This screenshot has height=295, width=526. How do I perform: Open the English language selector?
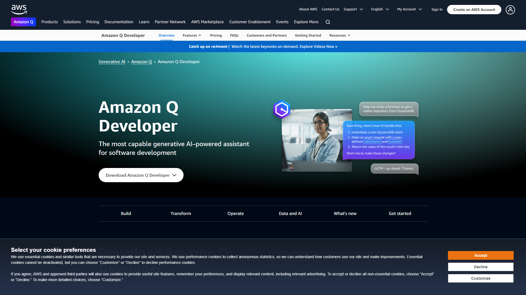coord(380,9)
